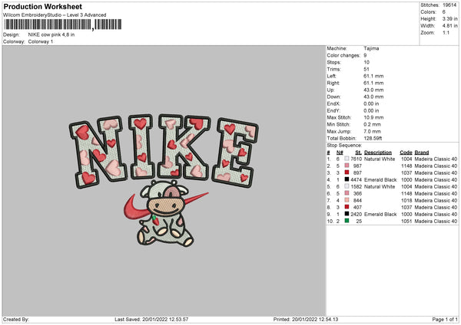
Task: Click code '1018' in stop row 7
Action: (x=406, y=200)
